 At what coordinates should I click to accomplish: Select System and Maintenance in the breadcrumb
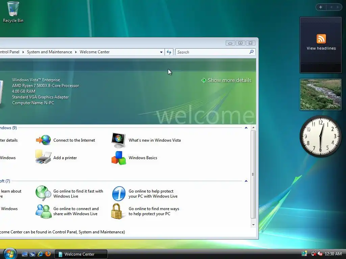[x=49, y=52]
